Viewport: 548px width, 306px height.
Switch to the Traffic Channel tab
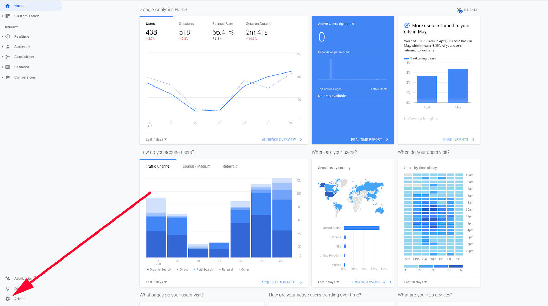[x=158, y=167]
